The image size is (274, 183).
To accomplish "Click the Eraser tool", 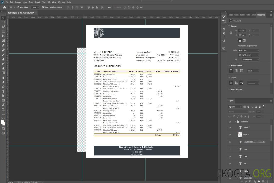I will pyautogui.click(x=3, y=68).
